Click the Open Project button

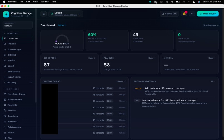(208, 14)
